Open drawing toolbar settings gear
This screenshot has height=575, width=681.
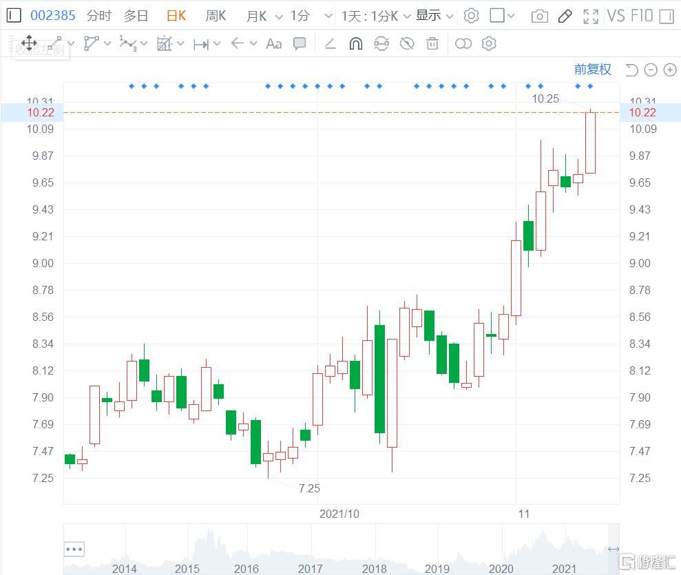(489, 43)
